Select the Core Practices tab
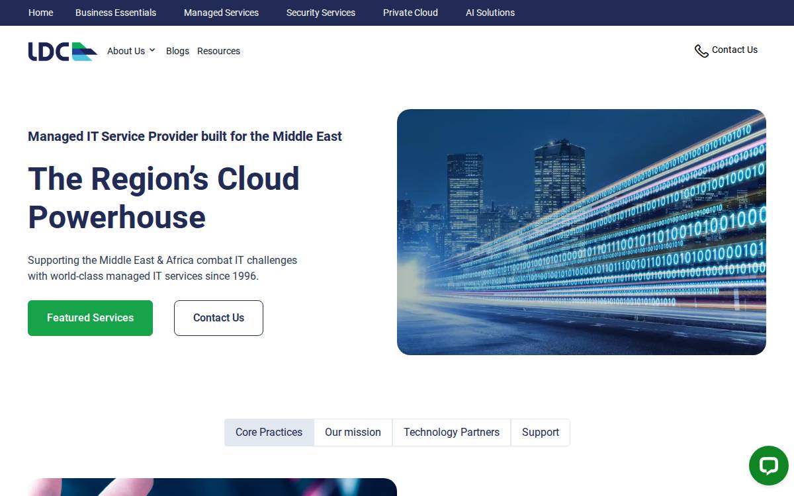This screenshot has width=794, height=496. click(x=269, y=433)
